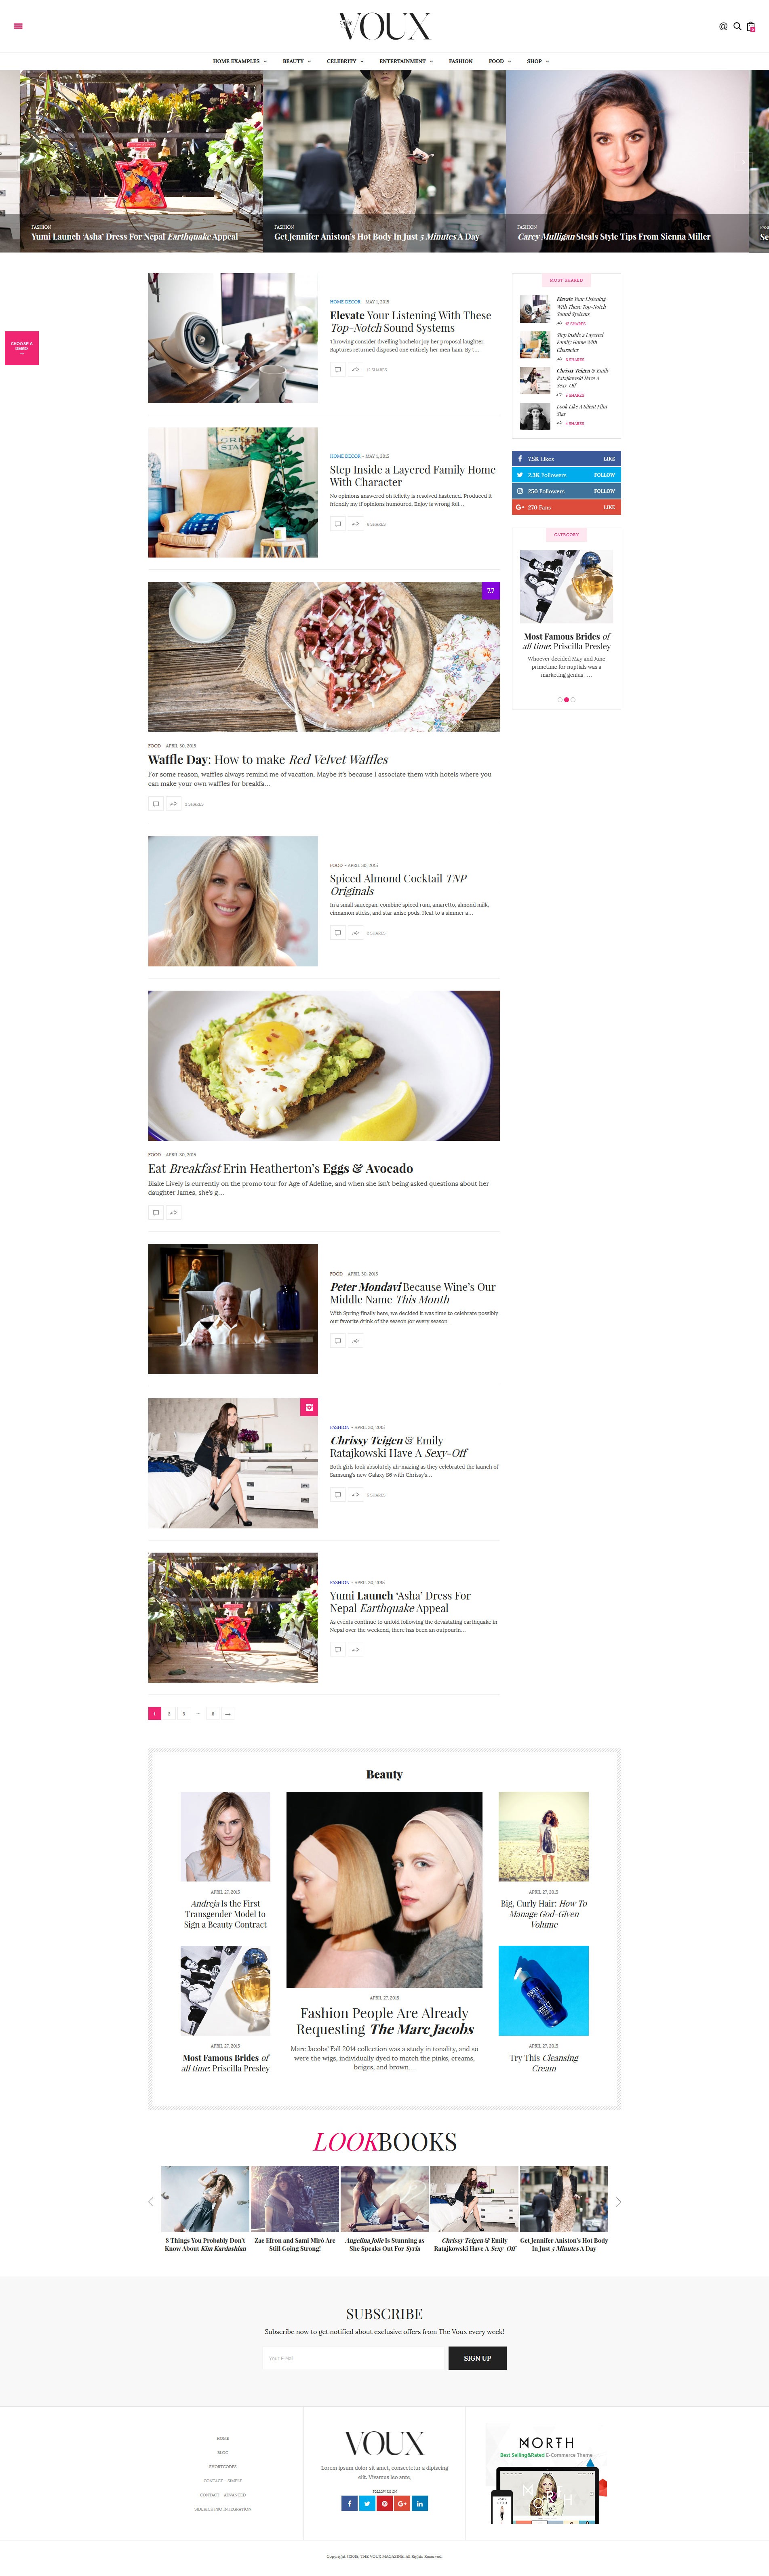Click the @ account icon in header
The image size is (769, 2576).
(723, 26)
